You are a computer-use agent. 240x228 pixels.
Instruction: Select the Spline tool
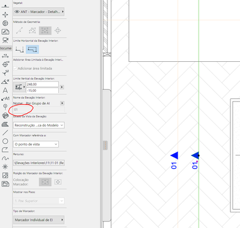pyautogui.click(x=5, y=158)
